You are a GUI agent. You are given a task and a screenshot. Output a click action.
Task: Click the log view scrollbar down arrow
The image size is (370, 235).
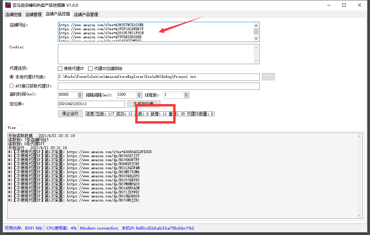[x=359, y=216]
